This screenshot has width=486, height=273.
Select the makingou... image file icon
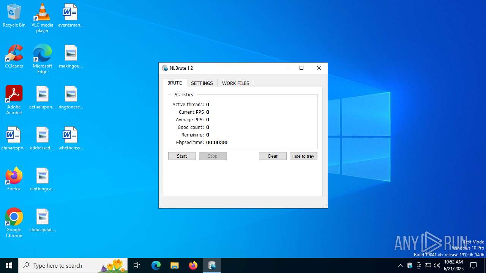[x=71, y=56]
